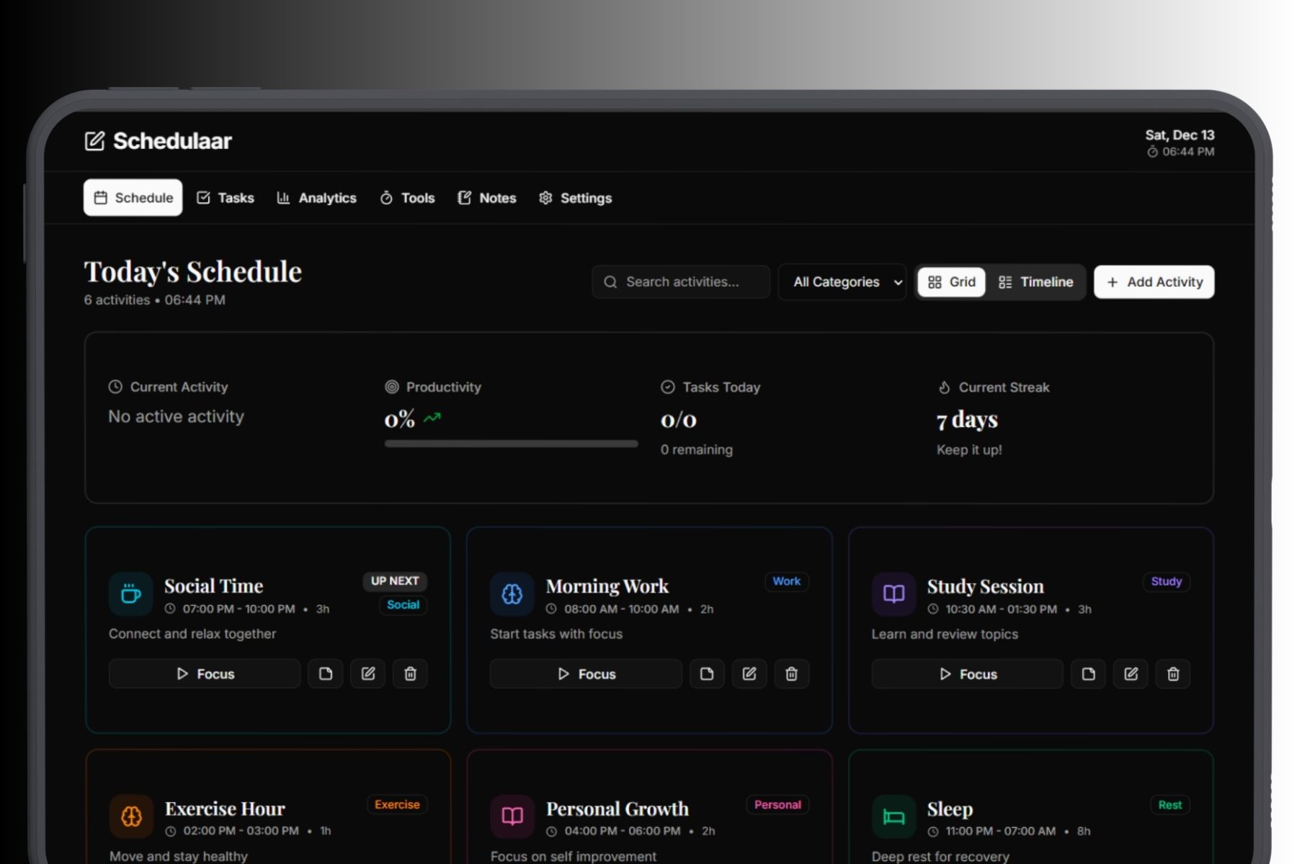This screenshot has height=864, width=1297.
Task: Delete the Social Time activity
Action: (x=410, y=674)
